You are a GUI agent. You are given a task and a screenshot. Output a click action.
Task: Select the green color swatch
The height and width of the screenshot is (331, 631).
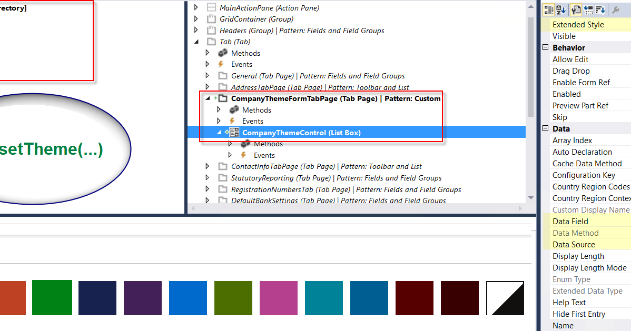(52, 298)
